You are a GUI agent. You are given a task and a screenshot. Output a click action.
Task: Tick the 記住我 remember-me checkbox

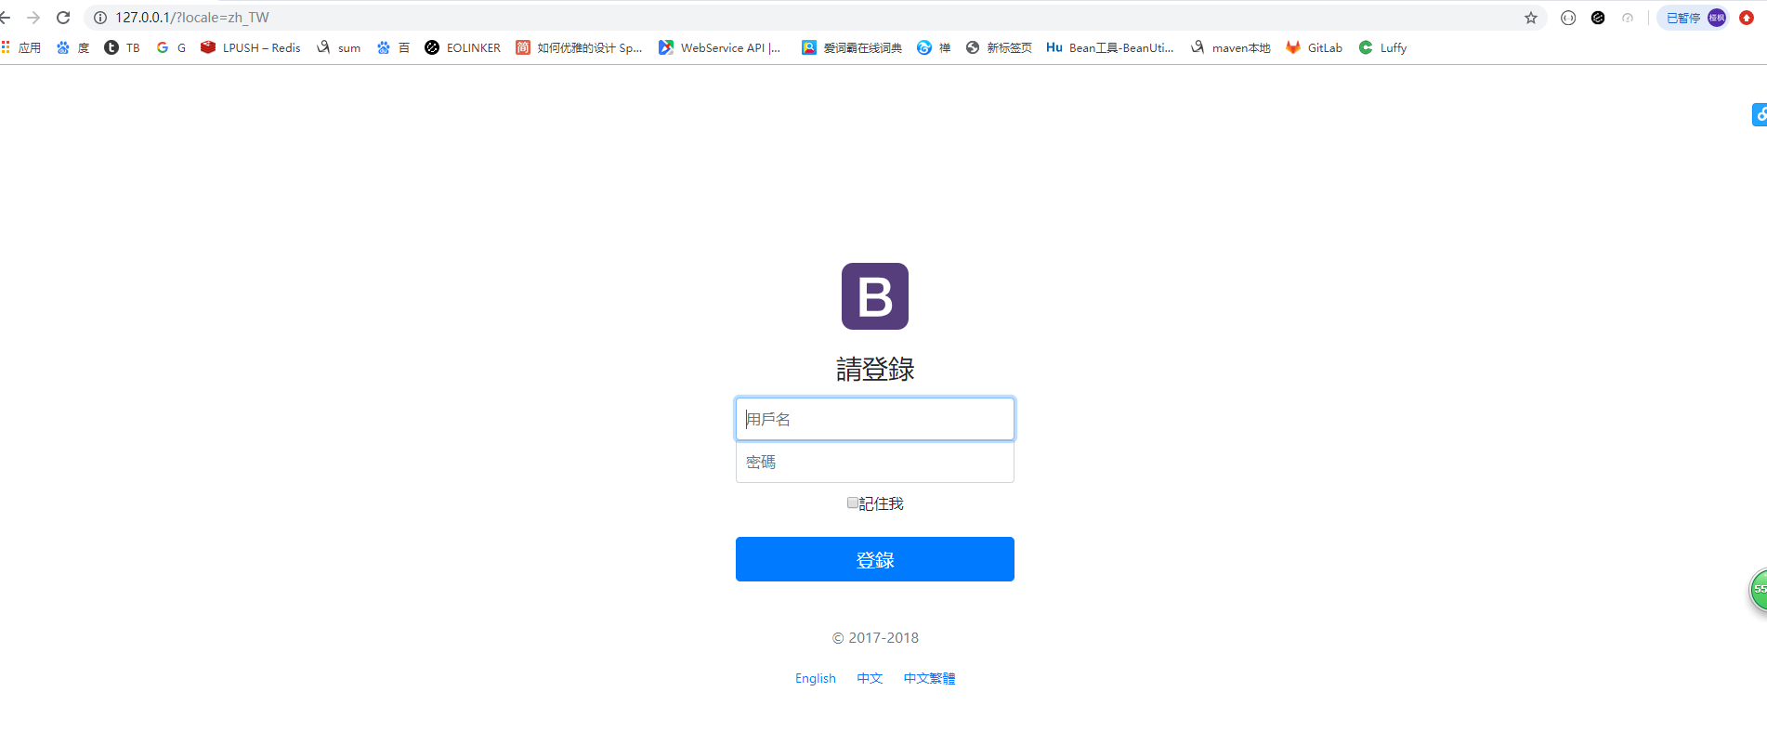pyautogui.click(x=853, y=503)
